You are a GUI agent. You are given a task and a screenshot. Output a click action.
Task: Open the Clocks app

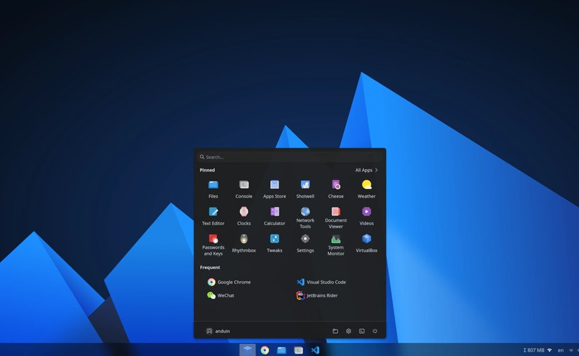tap(244, 217)
